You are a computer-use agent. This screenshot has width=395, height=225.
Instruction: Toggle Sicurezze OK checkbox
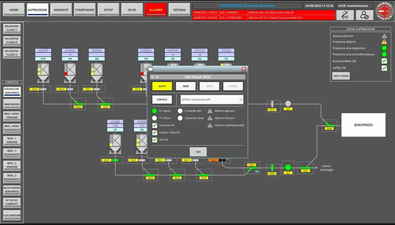click(x=155, y=125)
